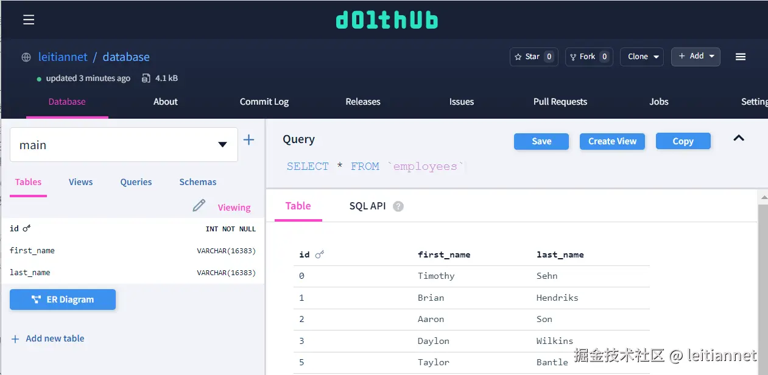Click the globe public-visibility icon

[26, 57]
